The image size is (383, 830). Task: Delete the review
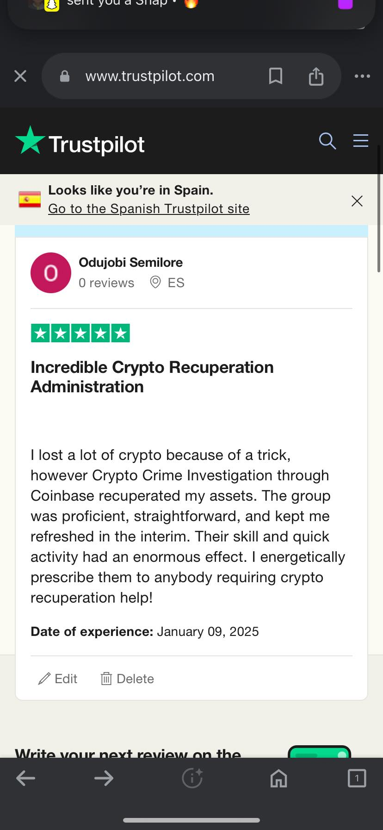point(127,679)
